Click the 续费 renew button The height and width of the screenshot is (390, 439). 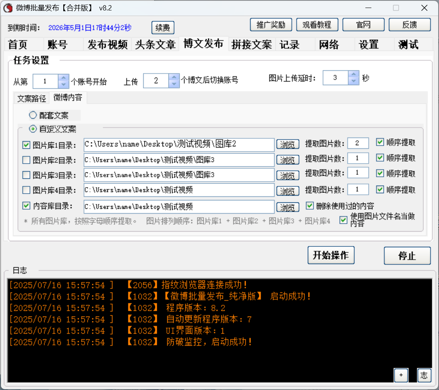click(x=162, y=28)
